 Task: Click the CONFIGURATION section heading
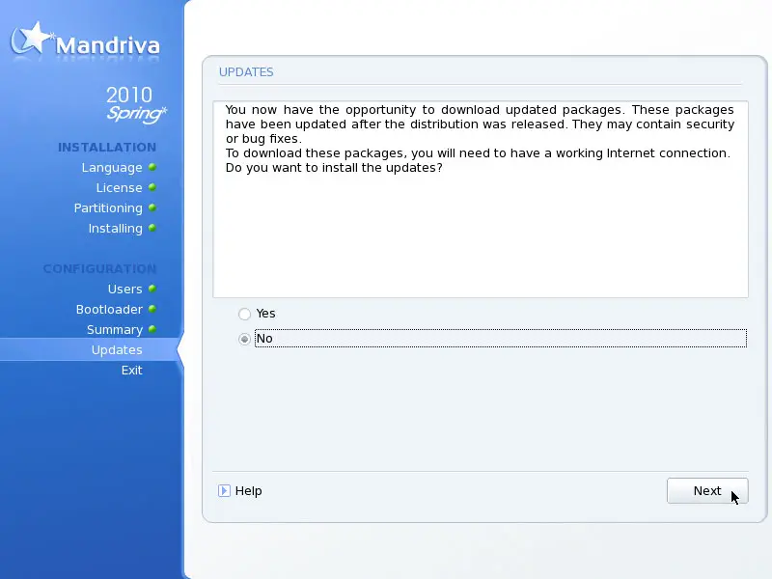(99, 269)
